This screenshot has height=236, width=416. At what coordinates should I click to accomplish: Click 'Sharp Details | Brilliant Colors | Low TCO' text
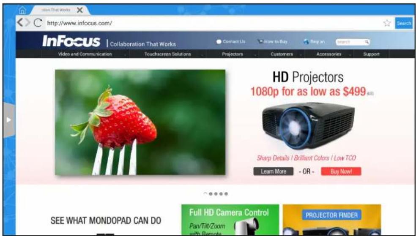pos(306,158)
